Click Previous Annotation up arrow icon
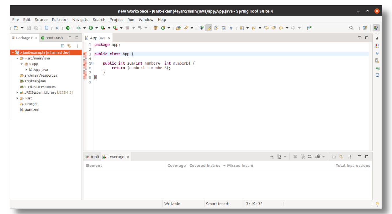 pyautogui.click(x=254, y=28)
